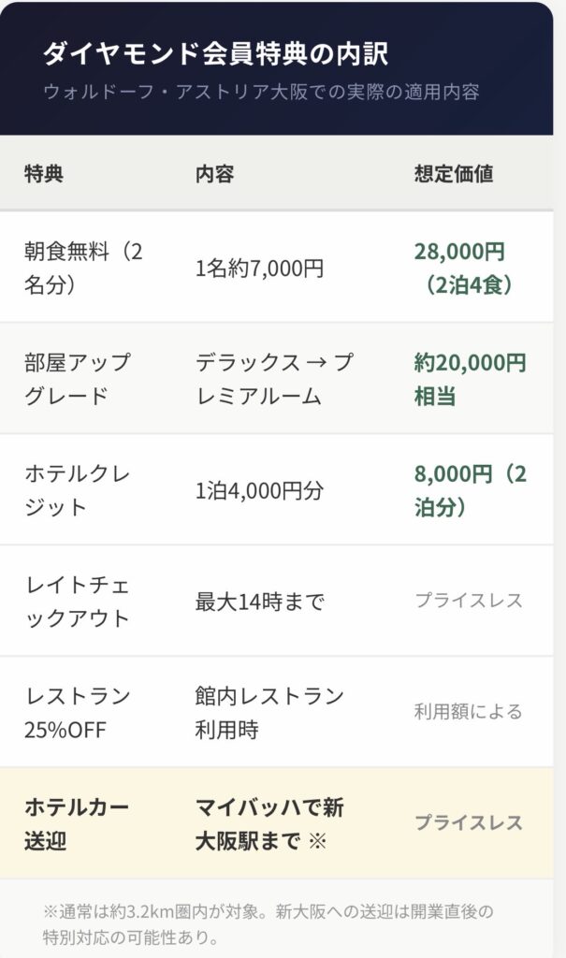The image size is (566, 958).
Task: Select the レイトチェックアウト benefit cell
Action: [78, 602]
